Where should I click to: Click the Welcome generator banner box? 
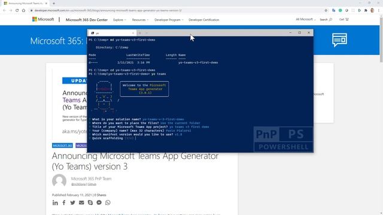(x=144, y=89)
